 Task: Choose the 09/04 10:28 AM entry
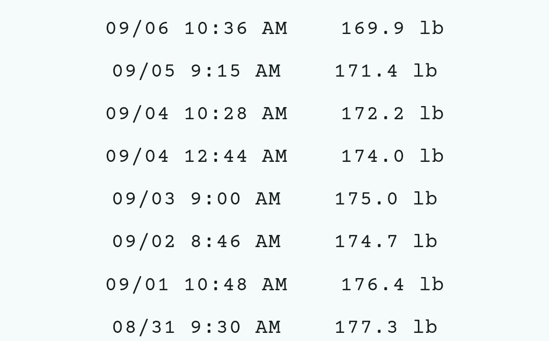(x=196, y=114)
